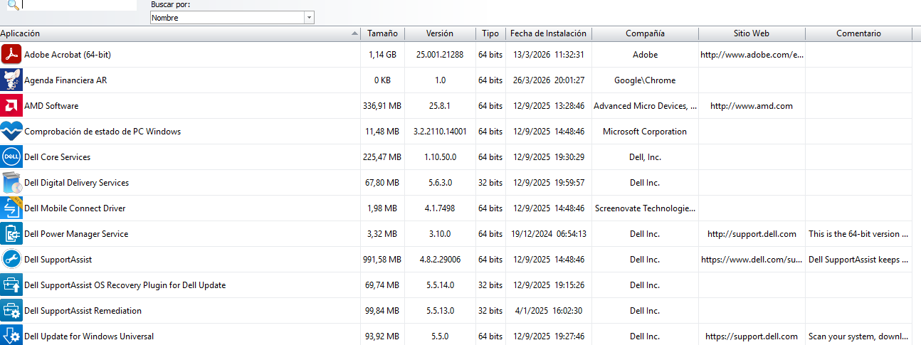Screen dimensions: 921x345
Task: Click the magnifying glass search icon
Action: pyautogui.click(x=12, y=5)
